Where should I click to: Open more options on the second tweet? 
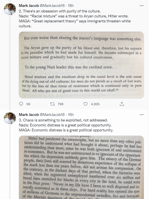(142, 6)
